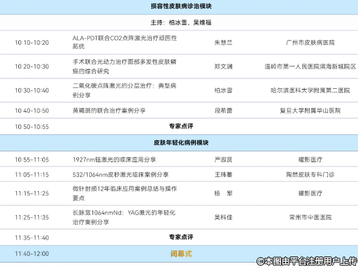Open the 1927nm铥激光的临床应用分享 talk
The height and width of the screenshot is (266, 358).
click(114, 159)
